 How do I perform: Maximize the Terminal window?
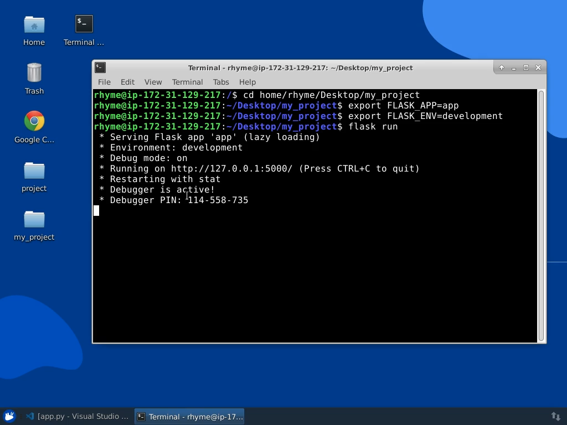526,68
